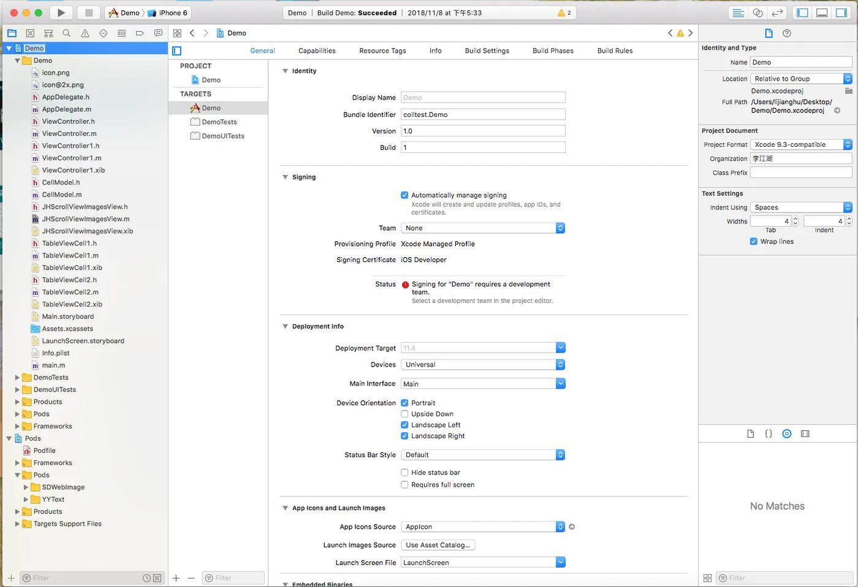This screenshot has height=587, width=858.
Task: Open the Object library
Action: [x=787, y=433]
